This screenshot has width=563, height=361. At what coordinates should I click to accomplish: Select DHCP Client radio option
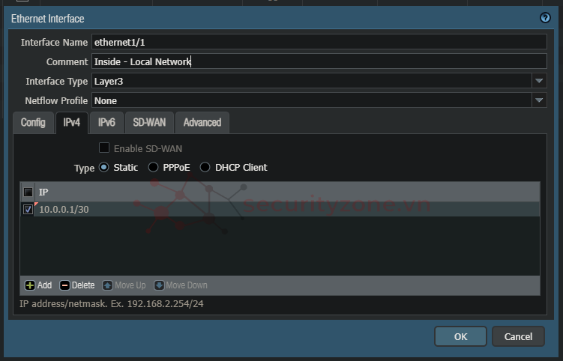click(x=205, y=168)
